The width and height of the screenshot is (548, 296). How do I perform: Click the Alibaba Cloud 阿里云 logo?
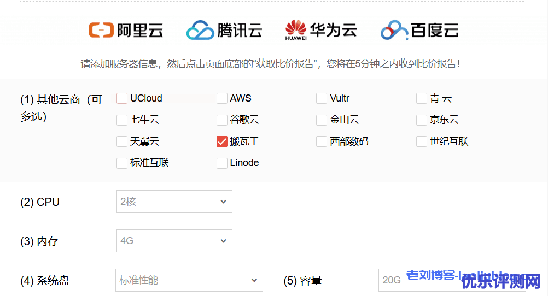tap(126, 30)
